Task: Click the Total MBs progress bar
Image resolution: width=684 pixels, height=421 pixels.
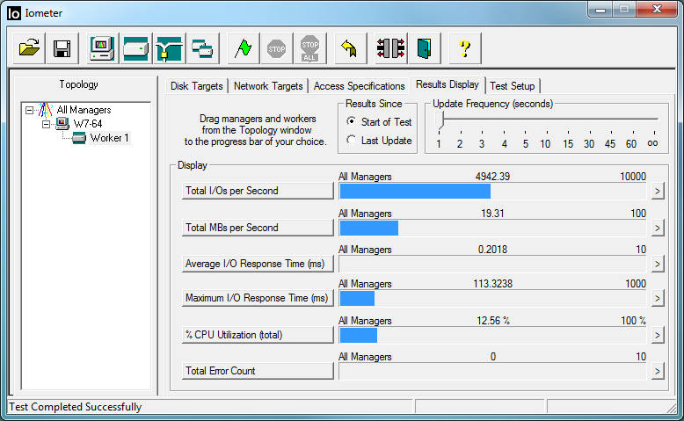Action: pyautogui.click(x=492, y=228)
